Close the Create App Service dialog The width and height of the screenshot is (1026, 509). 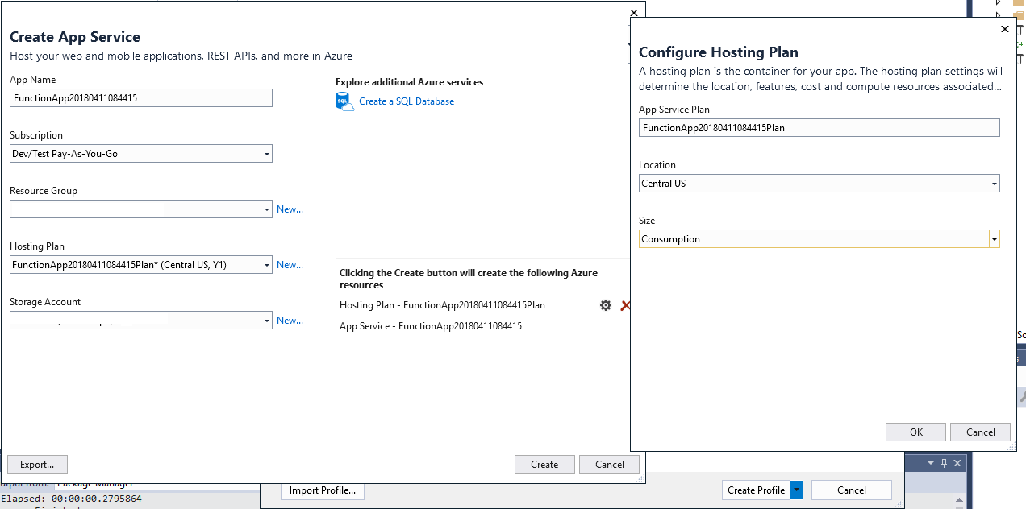634,13
